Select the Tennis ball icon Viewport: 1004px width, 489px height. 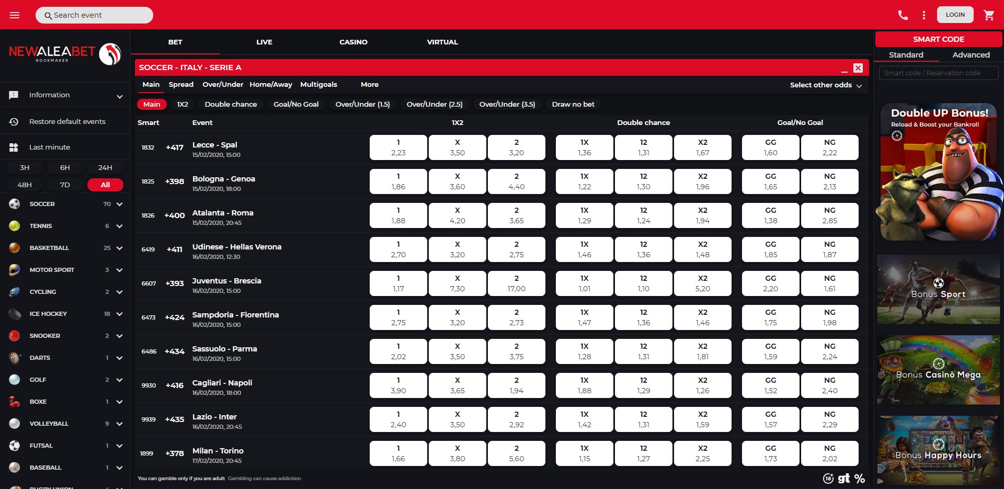(15, 226)
